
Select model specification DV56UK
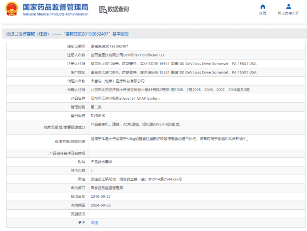point(98,115)
